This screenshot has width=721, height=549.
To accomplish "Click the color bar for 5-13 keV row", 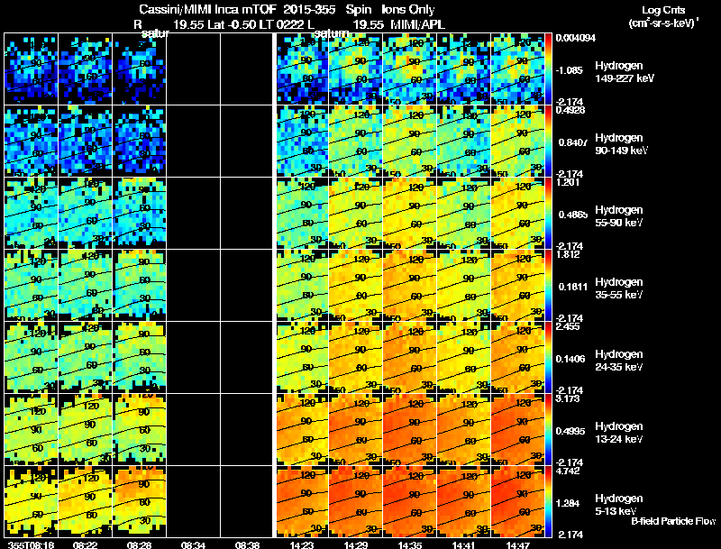I will [x=548, y=502].
